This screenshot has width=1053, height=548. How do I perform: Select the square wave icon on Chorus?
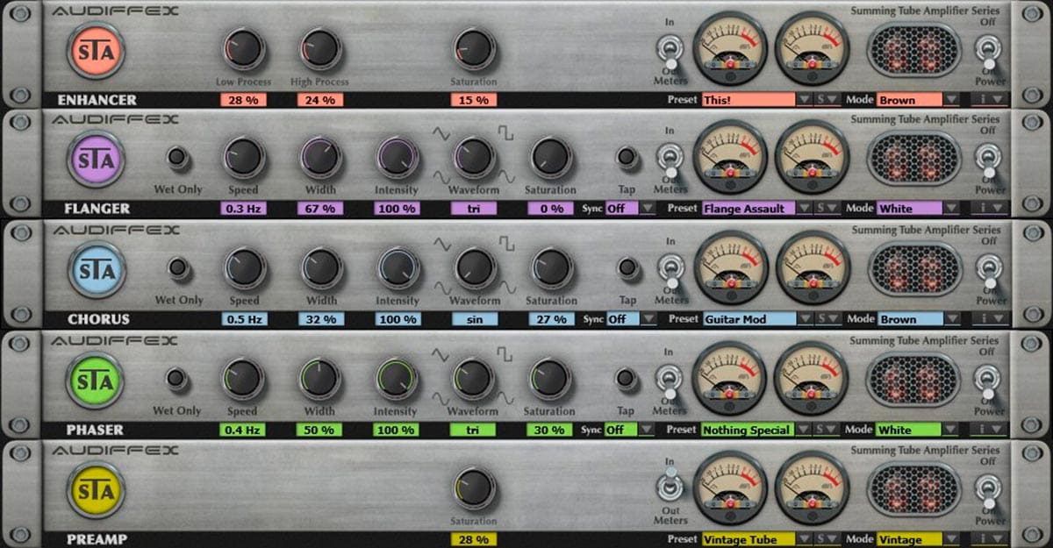(507, 243)
